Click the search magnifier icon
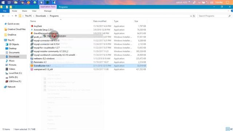233x131 pixels. coord(229,16)
